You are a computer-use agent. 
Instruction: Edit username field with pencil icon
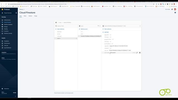pyautogui.click(x=137, y=52)
